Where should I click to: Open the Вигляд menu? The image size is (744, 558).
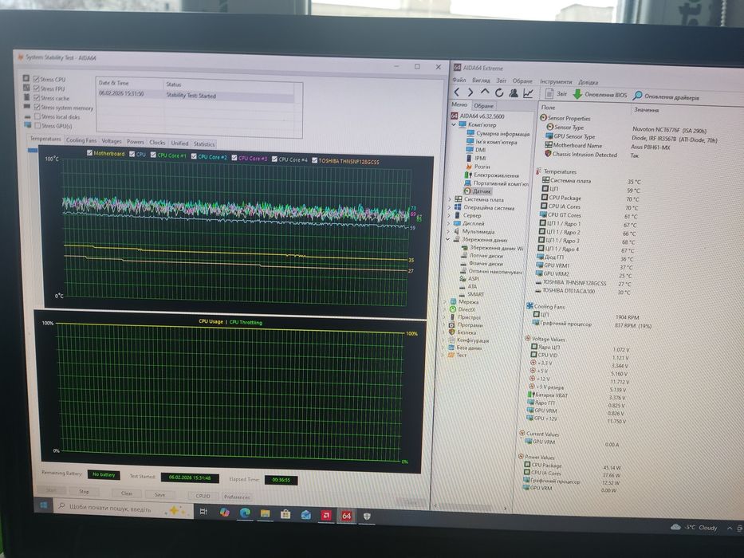[x=481, y=81]
